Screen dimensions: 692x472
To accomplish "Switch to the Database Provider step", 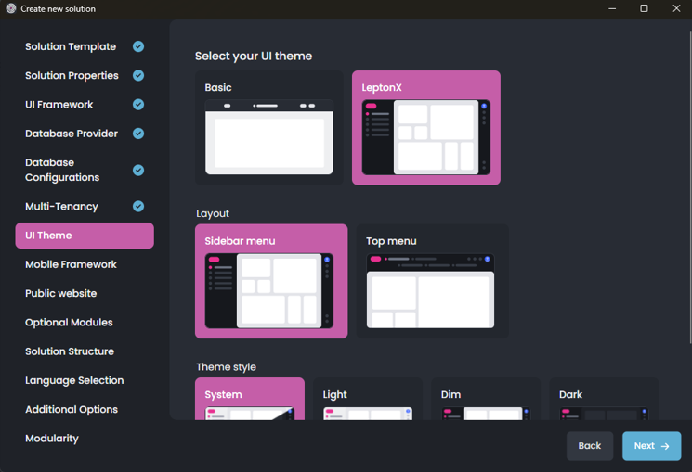I will (85, 134).
